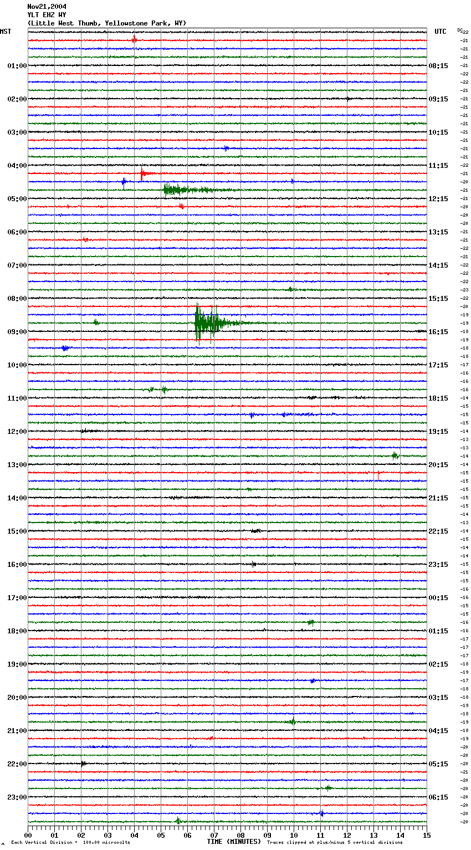Click the 09:15 UTC time label

(x=438, y=99)
